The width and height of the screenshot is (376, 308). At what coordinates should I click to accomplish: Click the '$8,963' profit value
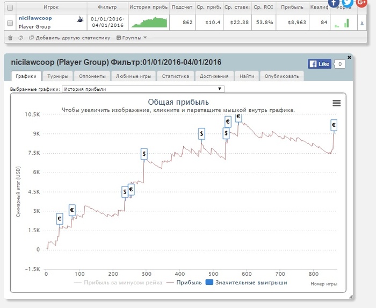[x=297, y=23]
